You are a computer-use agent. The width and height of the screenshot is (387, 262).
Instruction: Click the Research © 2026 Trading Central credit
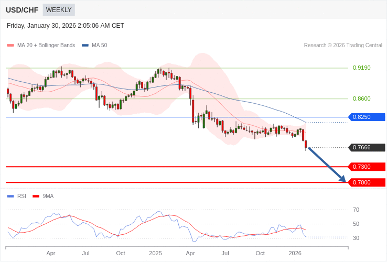coord(343,46)
